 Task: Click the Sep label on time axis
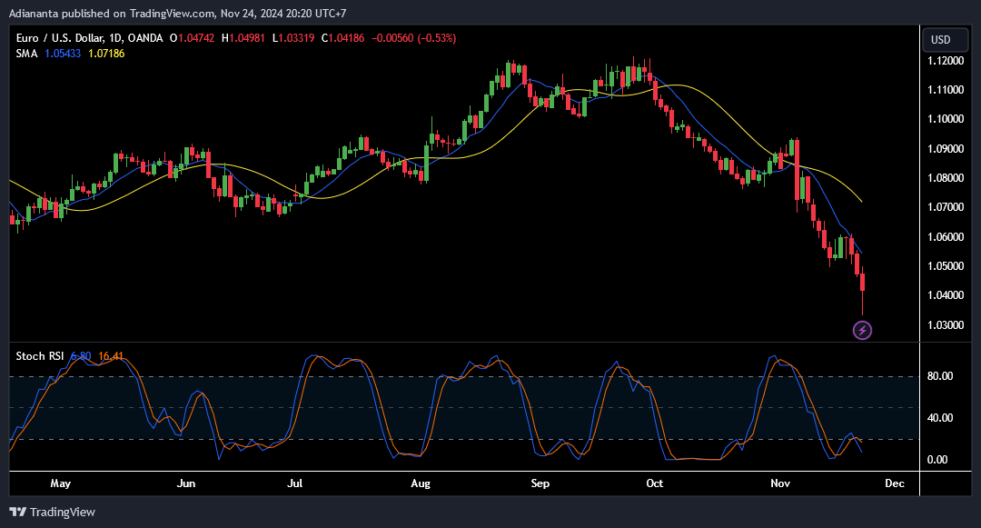pyautogui.click(x=540, y=483)
